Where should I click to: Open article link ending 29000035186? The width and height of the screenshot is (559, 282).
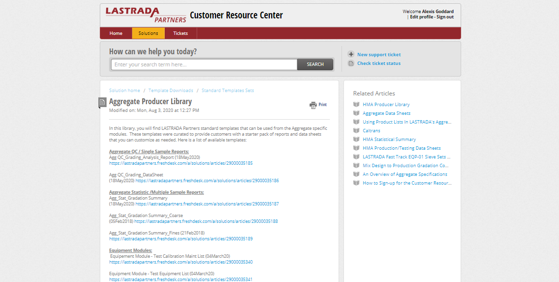click(207, 181)
